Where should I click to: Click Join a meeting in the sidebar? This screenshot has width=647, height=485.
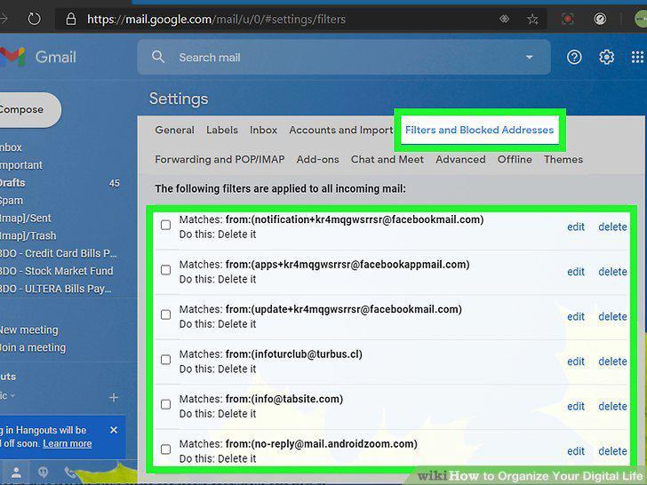[33, 347]
